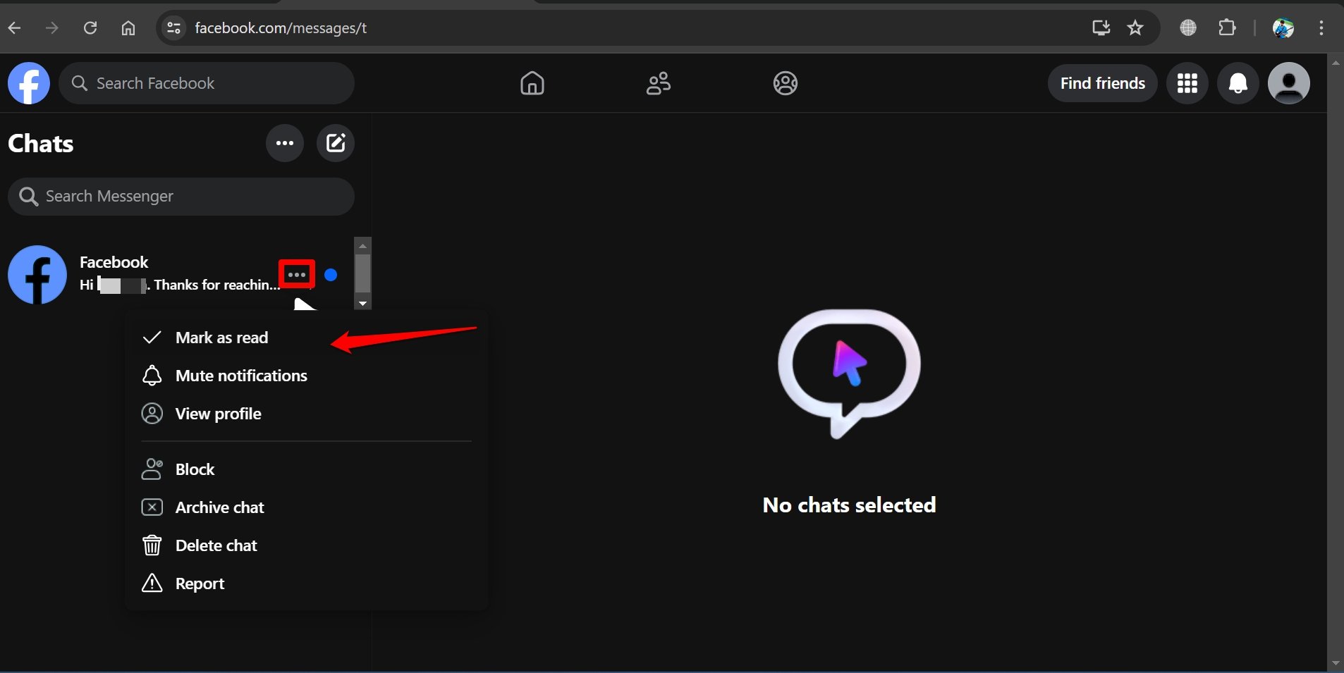Choose Block in context menu
This screenshot has width=1344, height=673.
click(306, 469)
